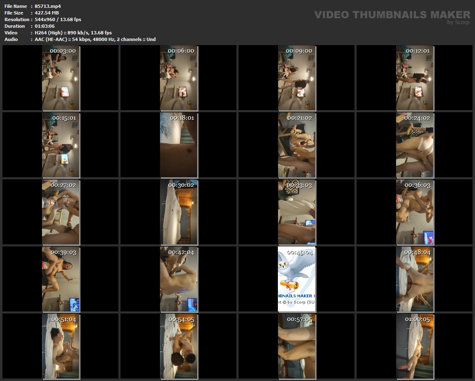Click the "File Name" field label
Image resolution: width=475 pixels, height=381 pixels.
point(16,6)
